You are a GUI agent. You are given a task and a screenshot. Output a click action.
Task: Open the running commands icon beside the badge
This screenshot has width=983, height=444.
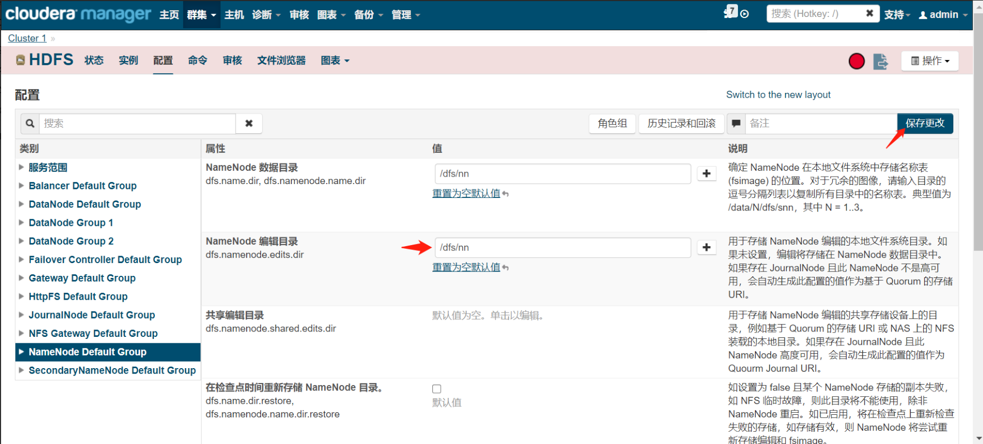coord(745,14)
